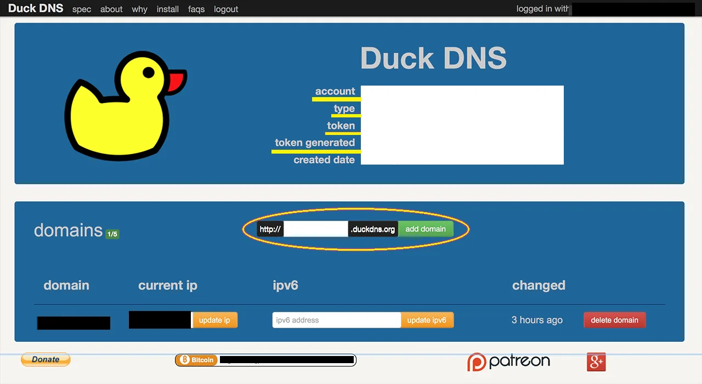Click the 'token generated' label
This screenshot has width=702, height=384.
pos(315,143)
